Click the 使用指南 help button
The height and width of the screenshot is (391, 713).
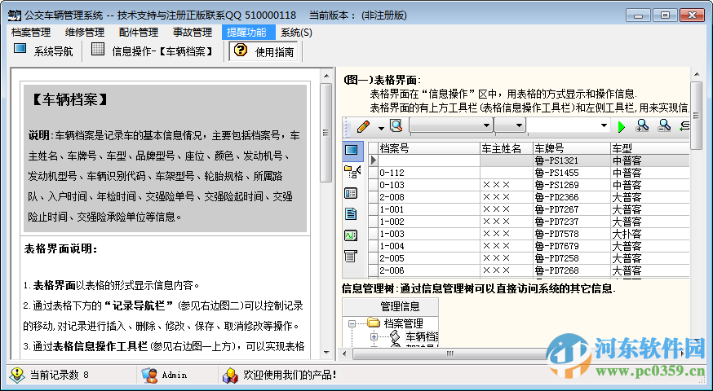coord(263,51)
